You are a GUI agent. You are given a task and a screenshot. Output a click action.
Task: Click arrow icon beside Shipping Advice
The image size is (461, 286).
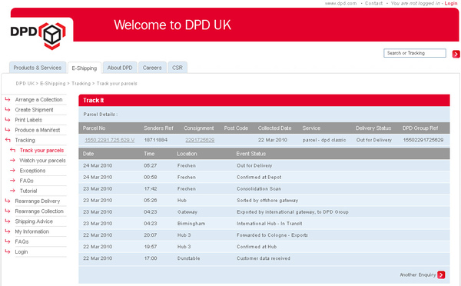coord(8,221)
